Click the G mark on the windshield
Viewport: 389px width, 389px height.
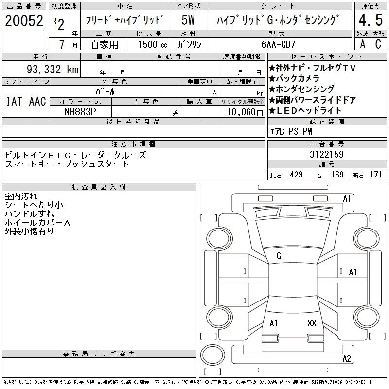(x=279, y=256)
